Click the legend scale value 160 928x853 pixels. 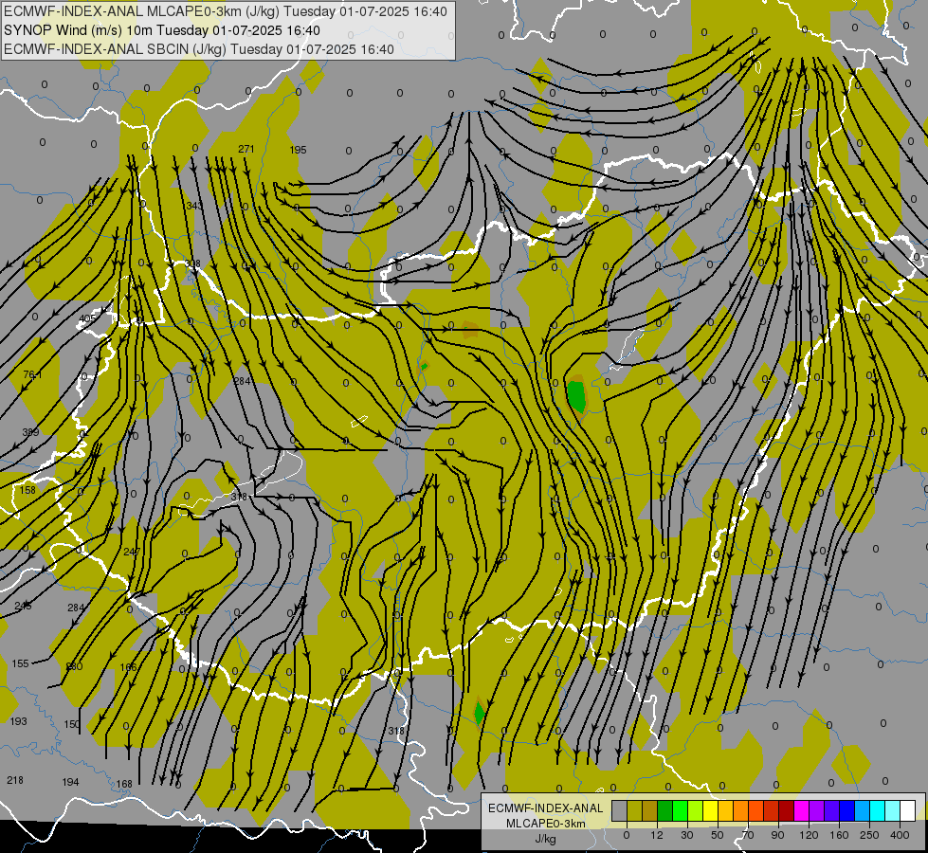coord(839,835)
